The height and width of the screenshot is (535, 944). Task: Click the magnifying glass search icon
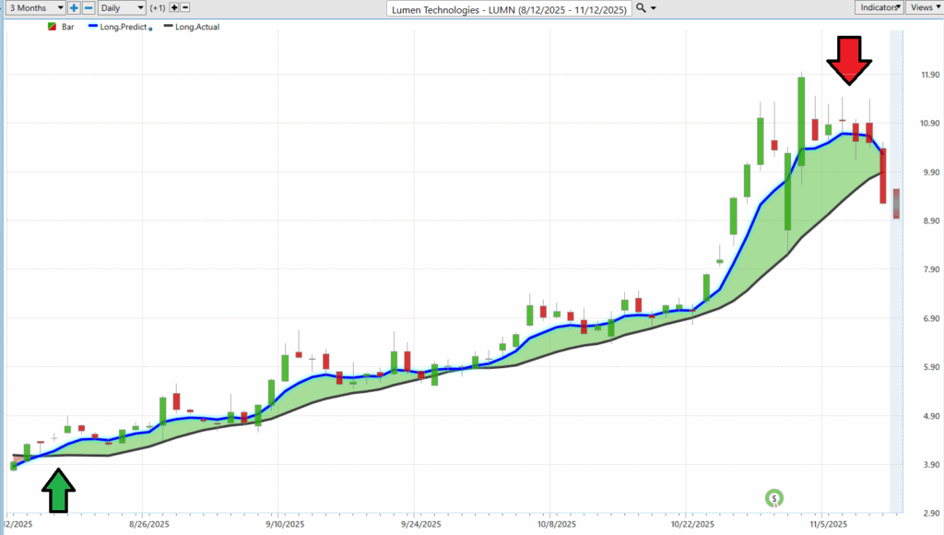click(x=641, y=7)
